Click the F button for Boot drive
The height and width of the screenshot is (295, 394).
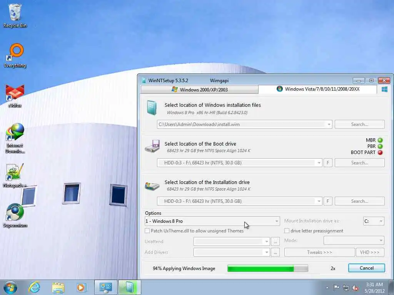[x=328, y=163]
